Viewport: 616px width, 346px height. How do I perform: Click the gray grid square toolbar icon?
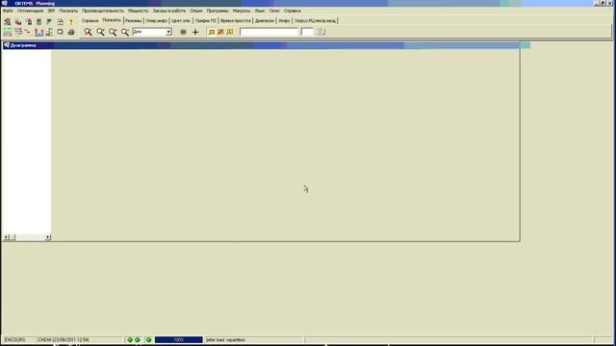[x=183, y=32]
